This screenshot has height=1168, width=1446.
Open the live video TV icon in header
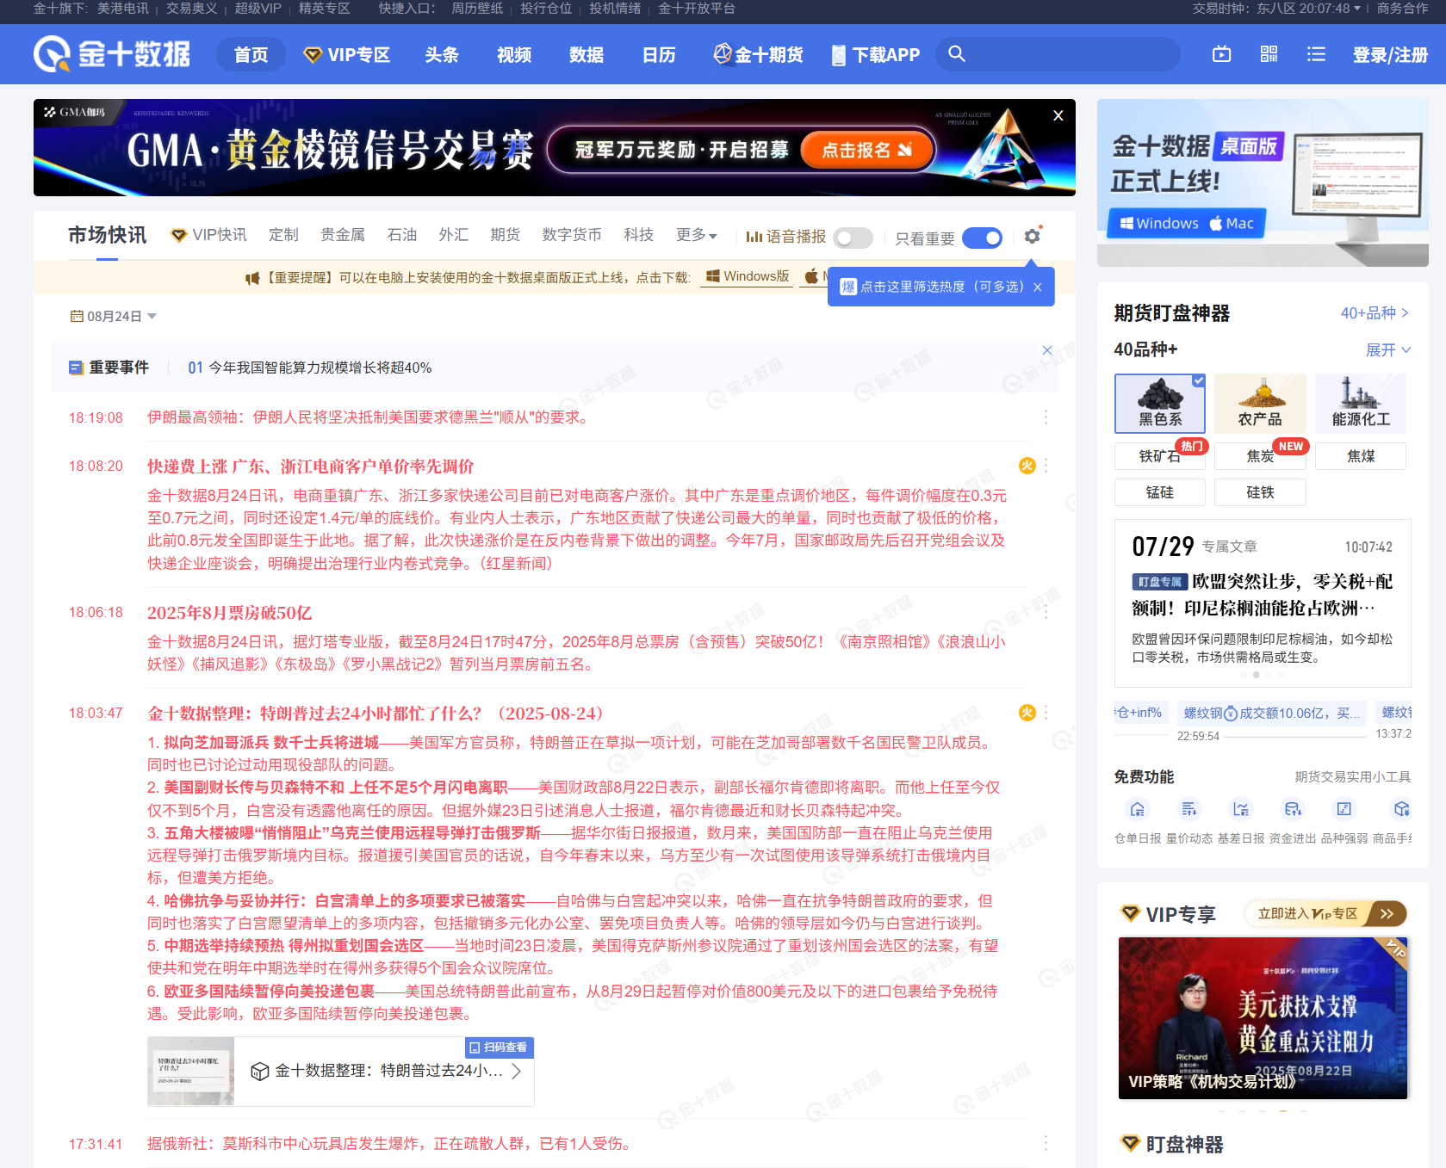tap(1221, 54)
